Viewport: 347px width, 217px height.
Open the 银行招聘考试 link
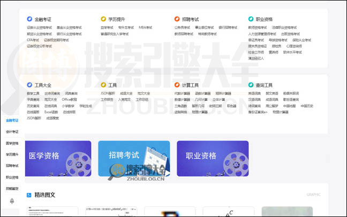point(228,28)
